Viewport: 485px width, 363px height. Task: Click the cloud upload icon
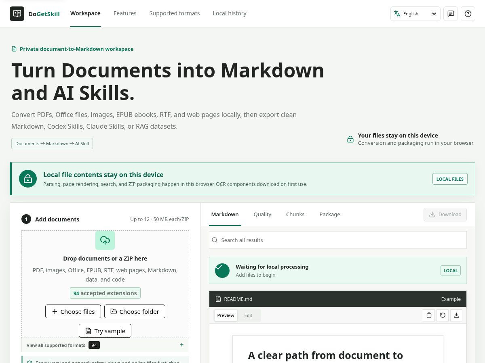tap(105, 240)
